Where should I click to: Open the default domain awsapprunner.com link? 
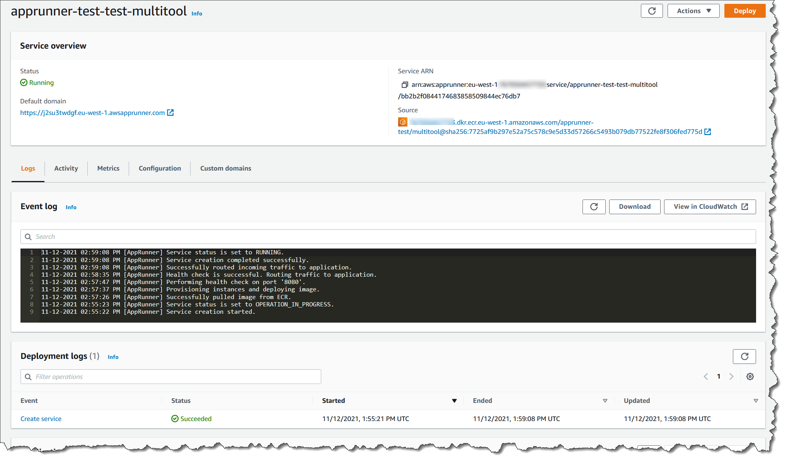92,113
